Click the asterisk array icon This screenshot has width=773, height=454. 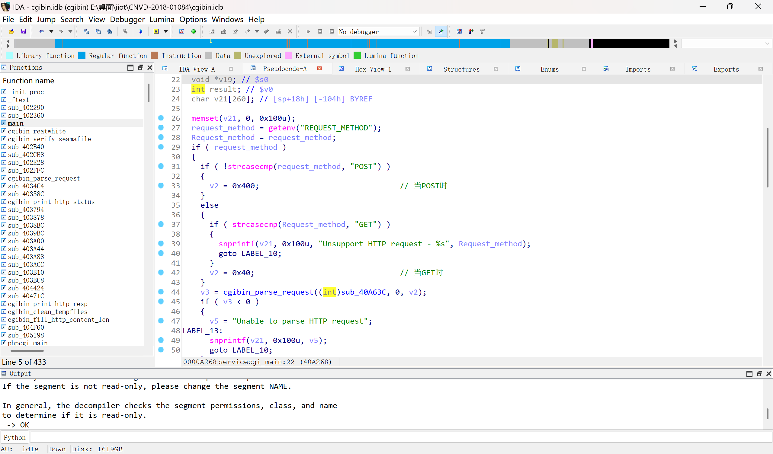(266, 31)
